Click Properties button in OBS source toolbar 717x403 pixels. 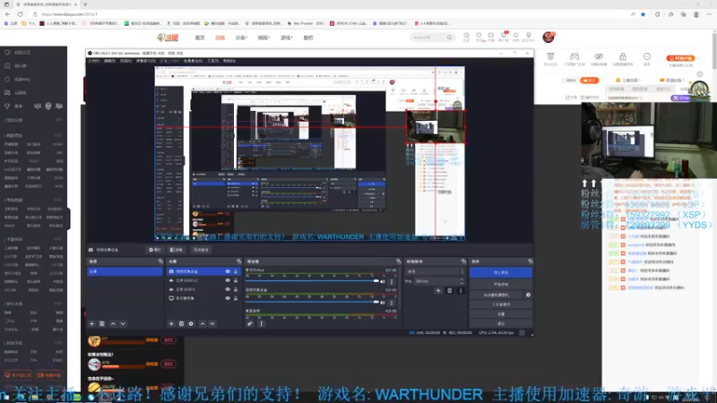(x=154, y=250)
